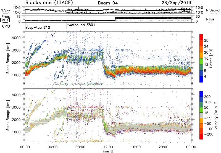The height and width of the screenshot is (153, 221).
Task: Select the 'Velocity [m s-1]' colorbar title
Action: point(216,115)
